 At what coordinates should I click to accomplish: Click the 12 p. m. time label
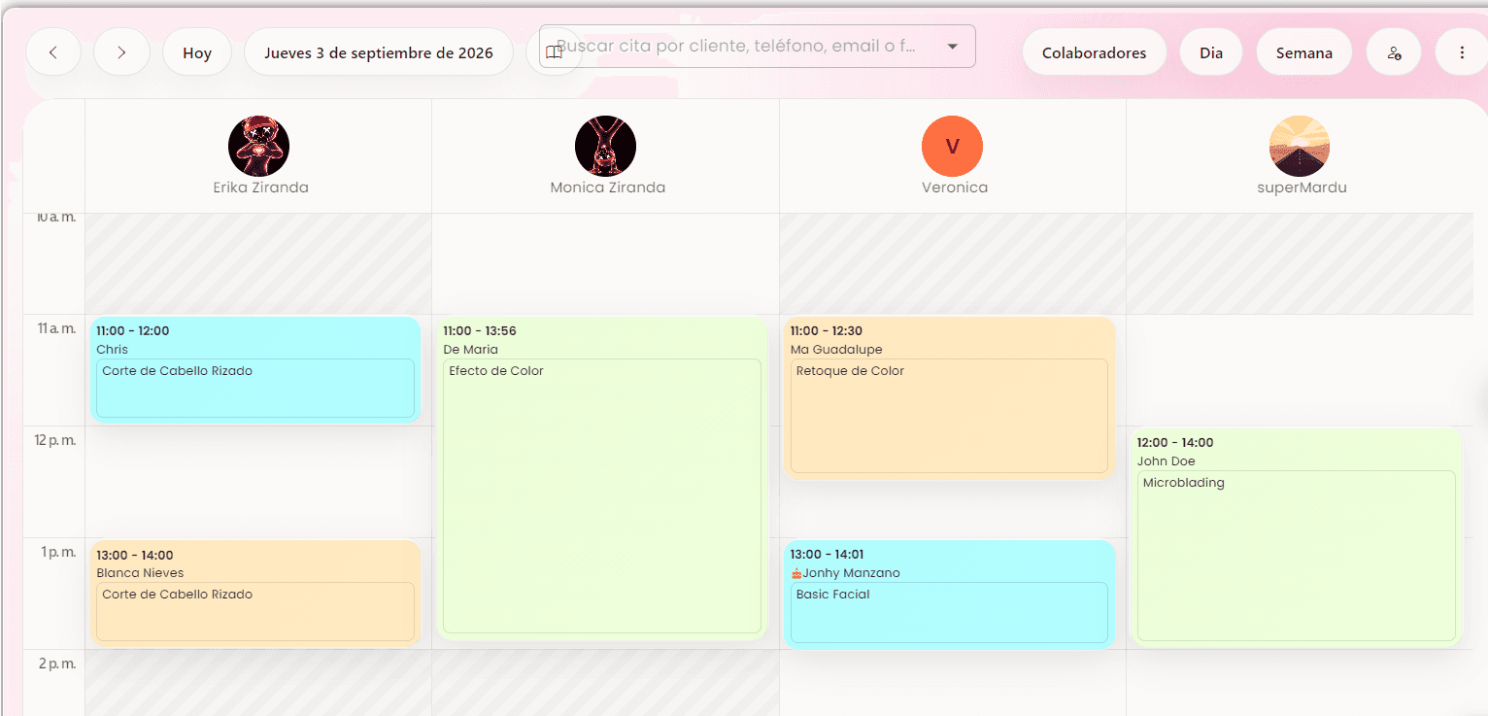(55, 440)
